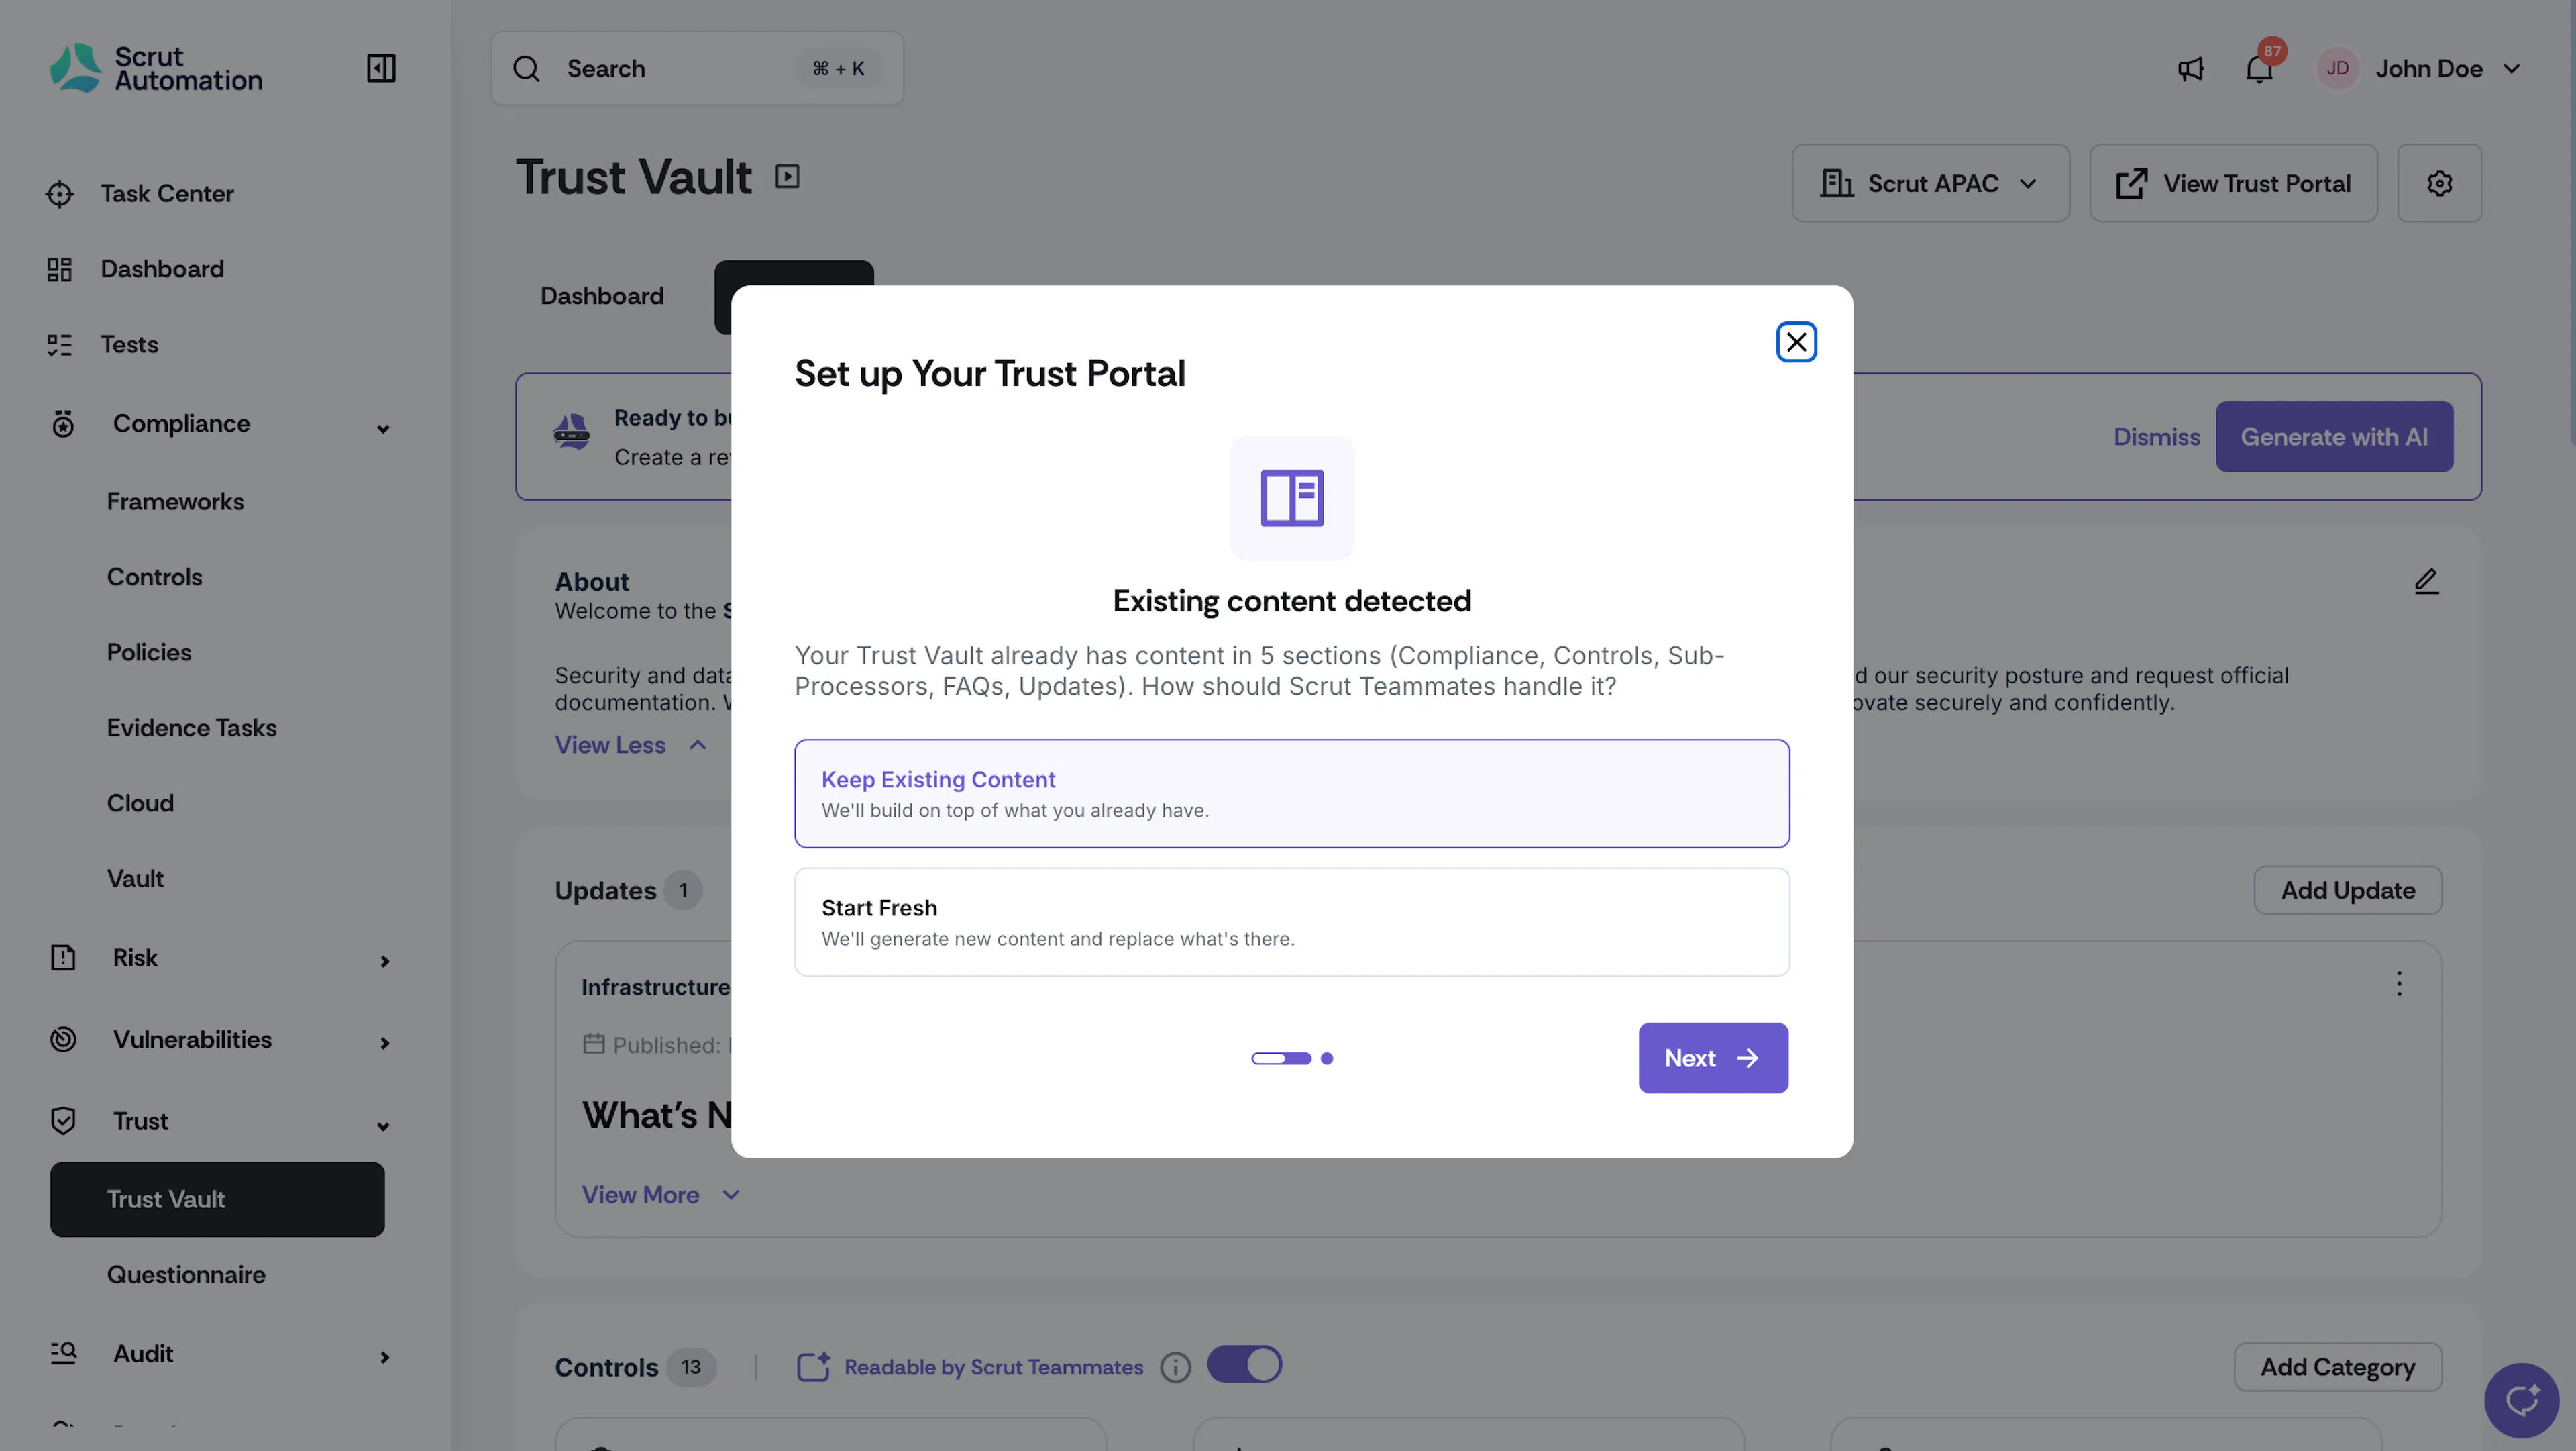Open the John Doe account menu
This screenshot has width=2576, height=1451.
[x=2420, y=69]
